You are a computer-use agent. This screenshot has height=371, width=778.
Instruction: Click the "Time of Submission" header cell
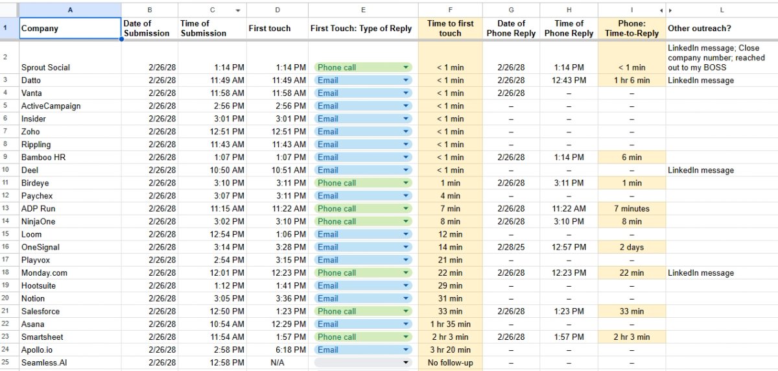click(x=212, y=29)
